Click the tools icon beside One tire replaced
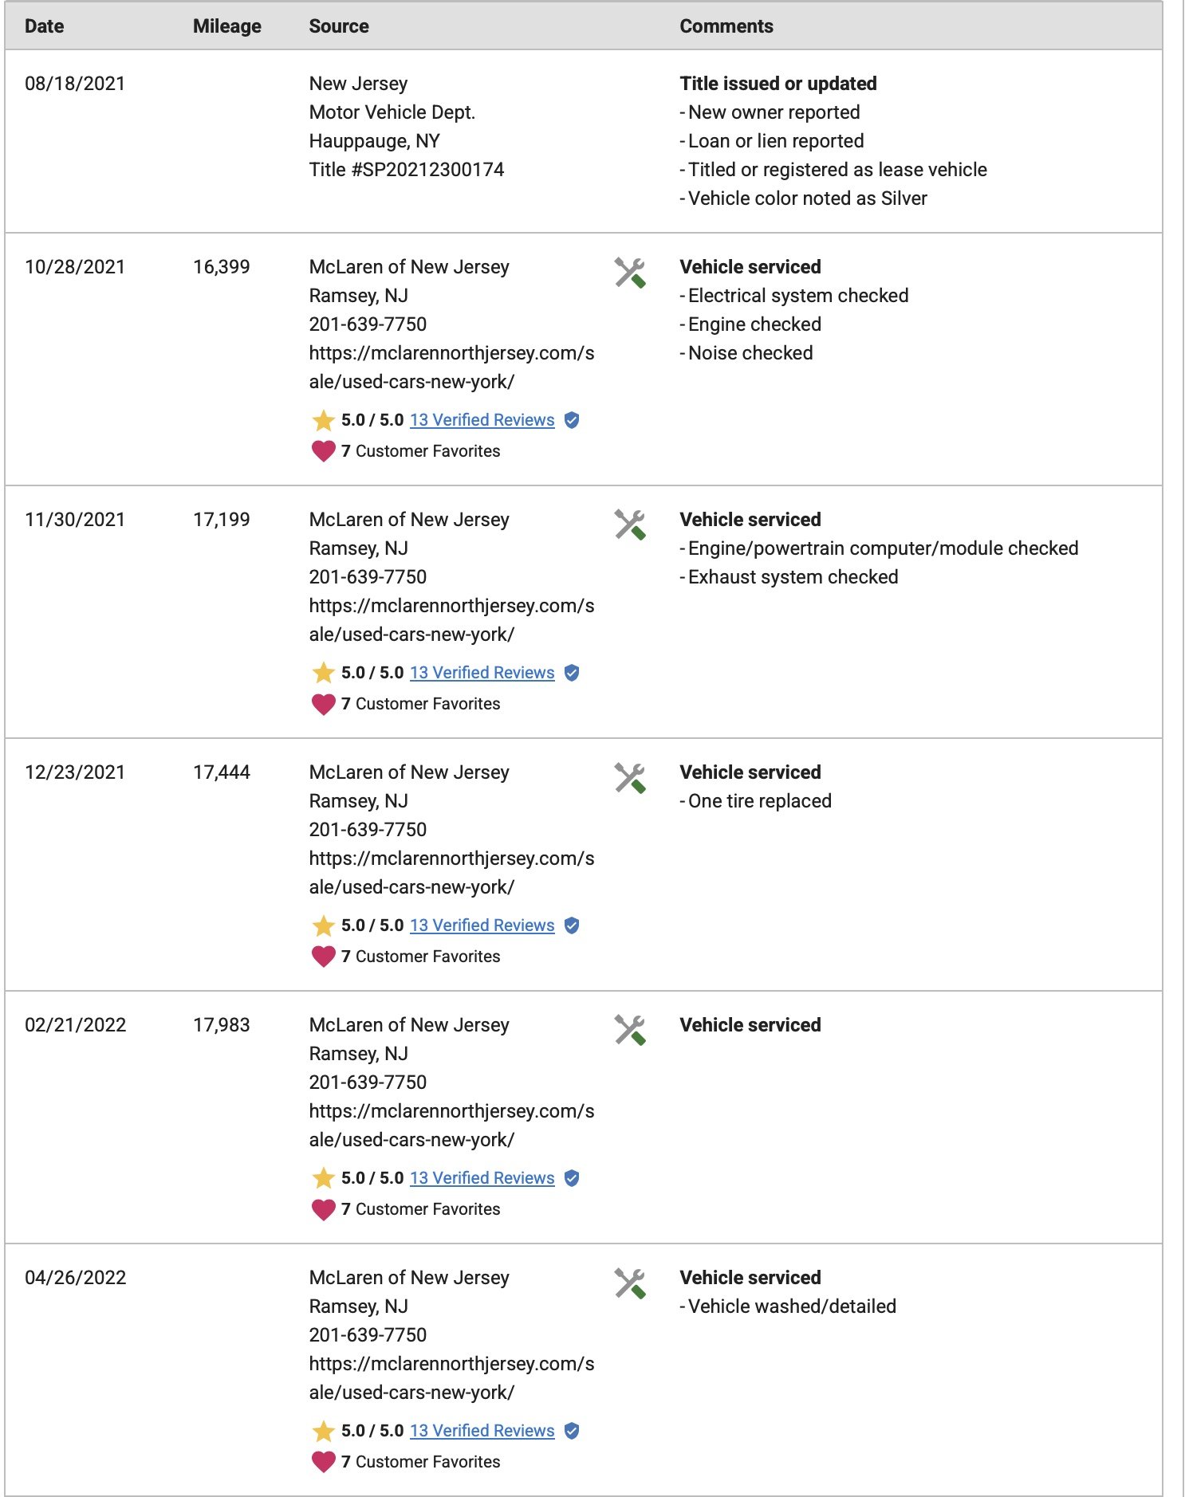 click(630, 778)
